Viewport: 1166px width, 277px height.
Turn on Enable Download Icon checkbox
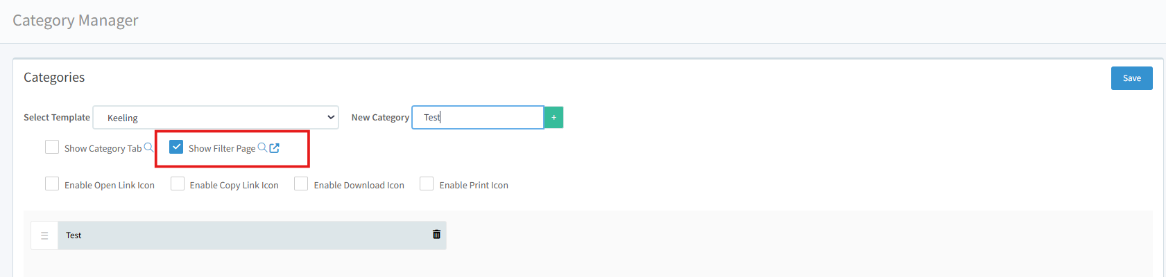click(301, 184)
